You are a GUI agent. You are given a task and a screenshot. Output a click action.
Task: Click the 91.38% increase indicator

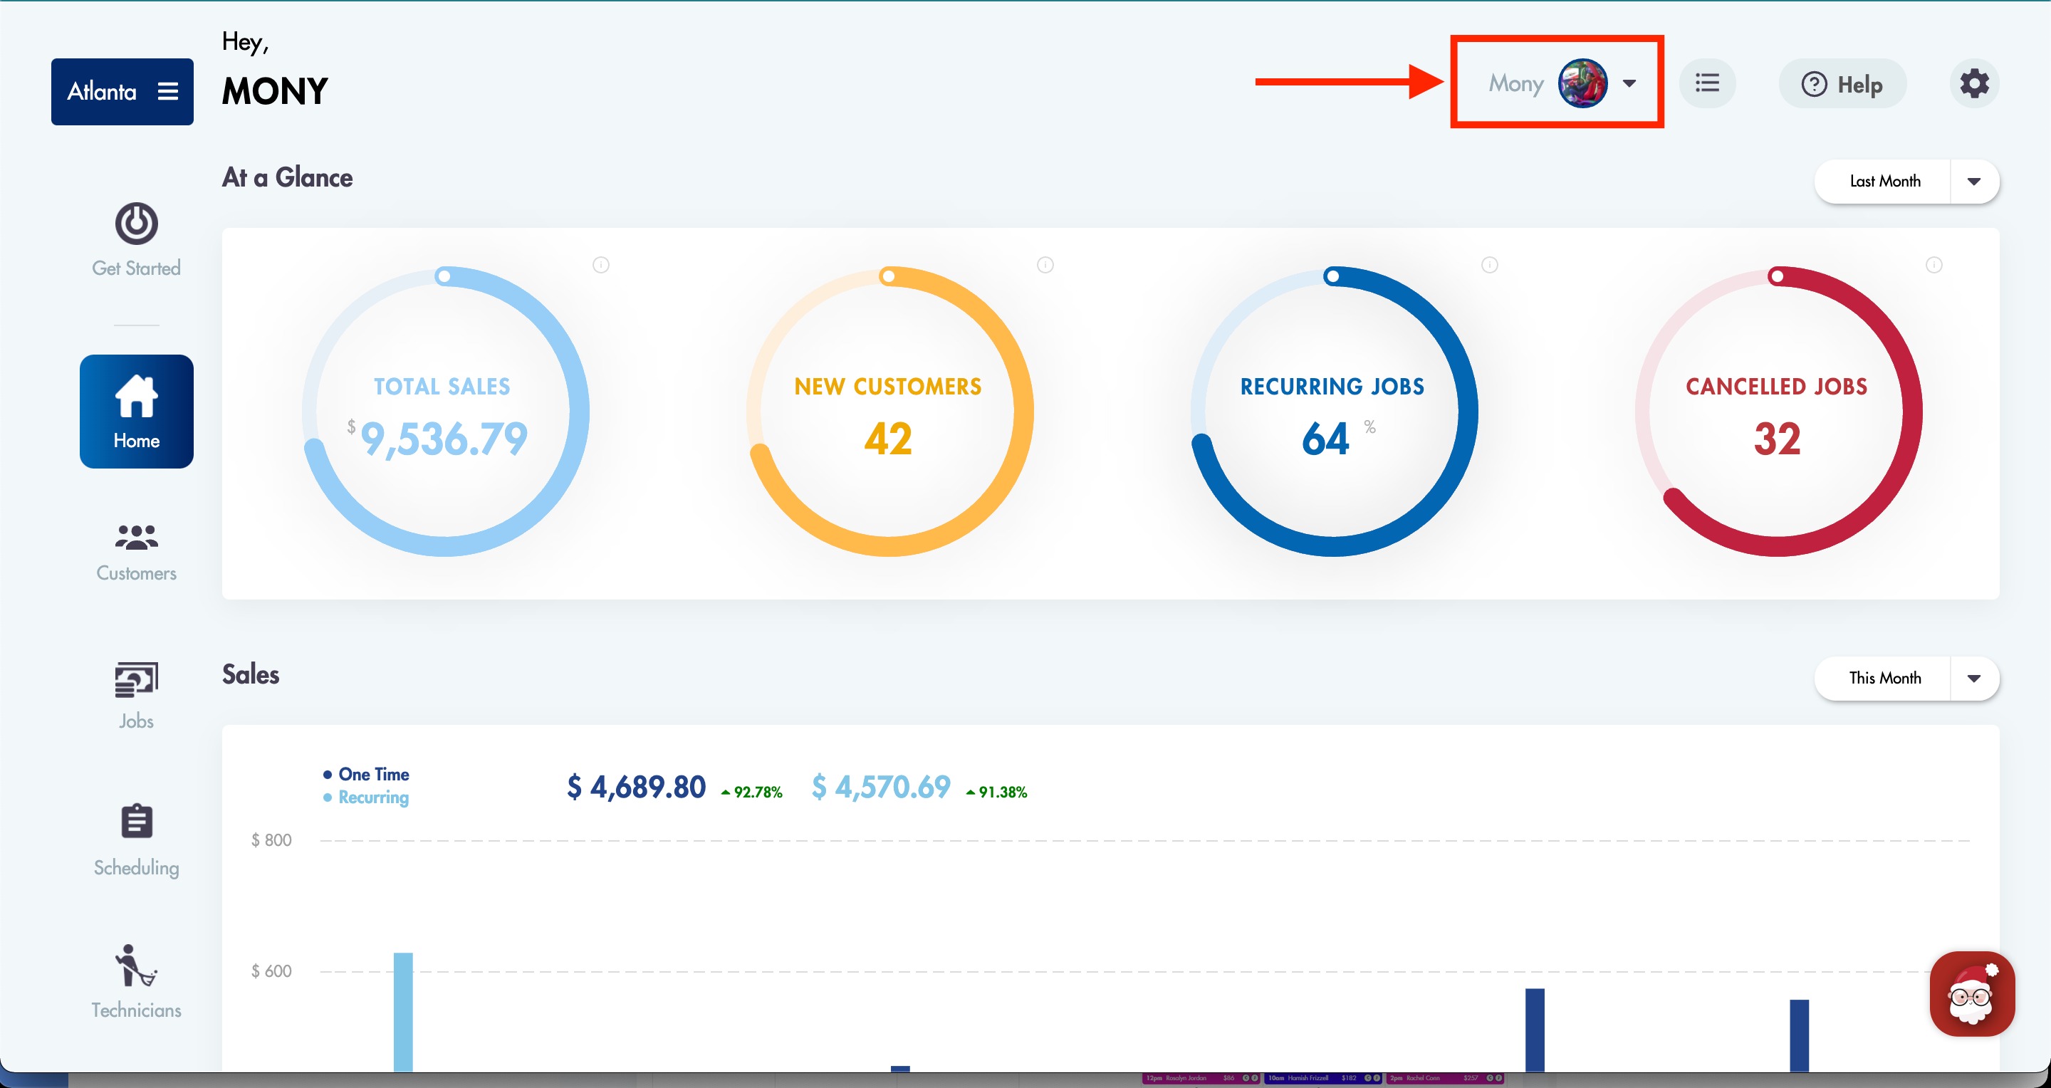[997, 792]
